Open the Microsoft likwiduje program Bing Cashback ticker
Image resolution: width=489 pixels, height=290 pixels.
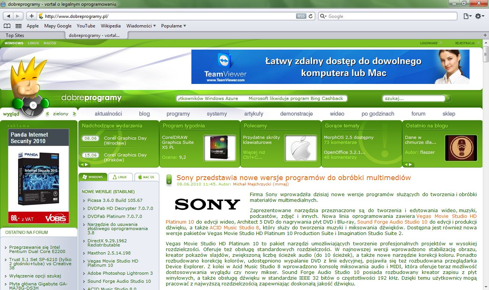(x=296, y=98)
